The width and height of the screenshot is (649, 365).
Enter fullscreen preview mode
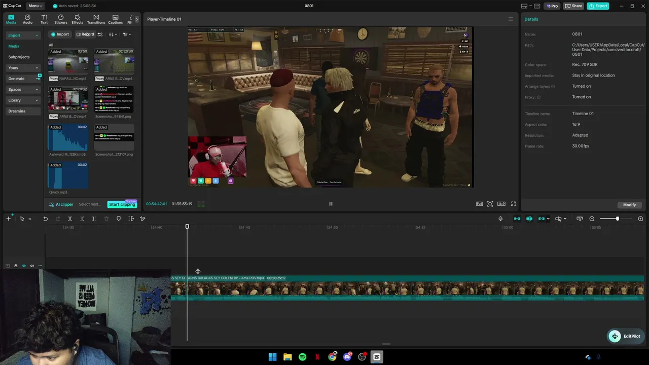tap(513, 204)
